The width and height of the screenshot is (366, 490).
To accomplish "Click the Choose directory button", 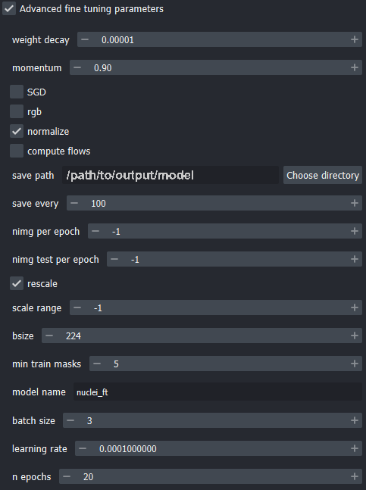I will coord(323,175).
